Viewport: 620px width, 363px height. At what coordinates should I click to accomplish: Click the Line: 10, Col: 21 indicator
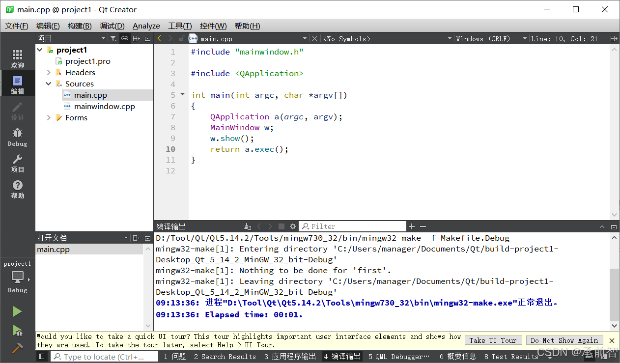564,38
